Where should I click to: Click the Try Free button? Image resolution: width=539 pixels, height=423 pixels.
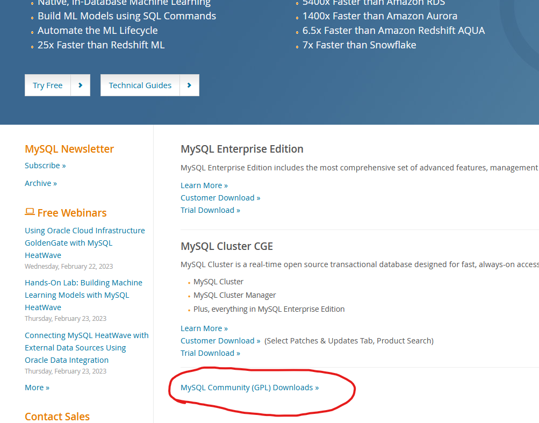(x=58, y=85)
